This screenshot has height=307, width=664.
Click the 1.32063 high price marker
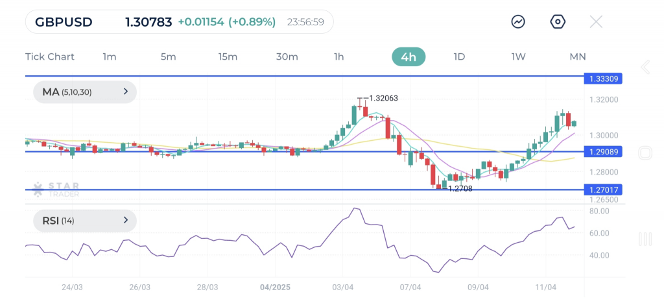click(383, 99)
